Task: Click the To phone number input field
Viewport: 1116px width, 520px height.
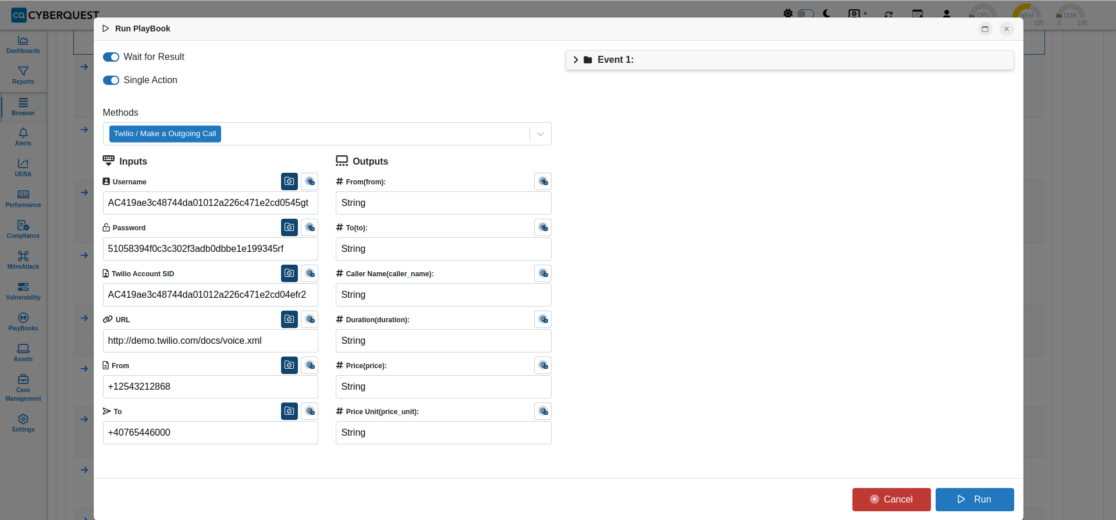Action: coord(211,433)
